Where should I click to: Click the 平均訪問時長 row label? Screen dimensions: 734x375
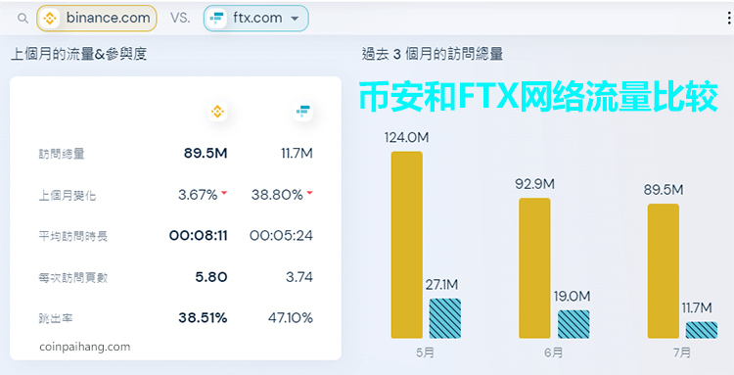click(x=73, y=236)
